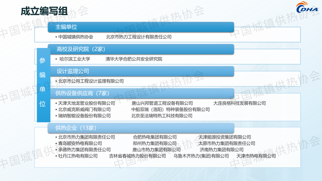The width and height of the screenshot is (322, 181).
Task: Click the 供热企业（13家） header bar
Action: click(141, 128)
